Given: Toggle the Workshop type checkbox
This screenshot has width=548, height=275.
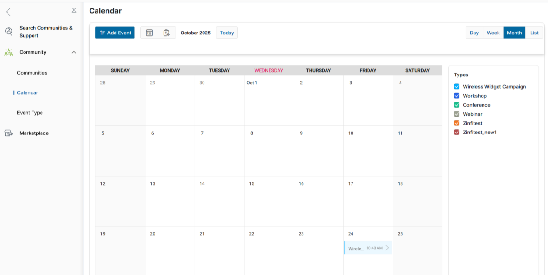Looking at the screenshot, I should tap(457, 95).
